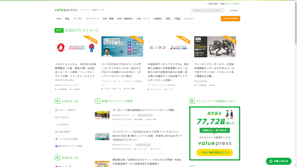Open the リモートで繋がる summary link
Image resolution: width=297 pixels, height=167 pixels.
pos(67,110)
